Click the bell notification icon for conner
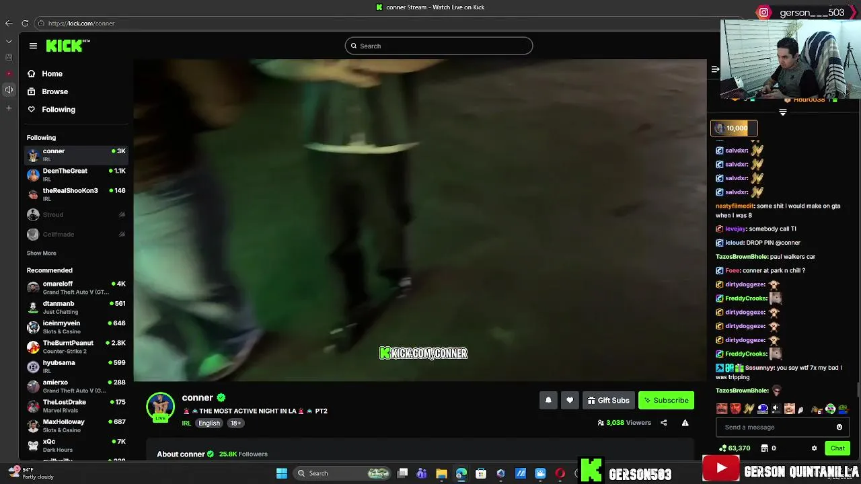861x484 pixels. pyautogui.click(x=548, y=400)
